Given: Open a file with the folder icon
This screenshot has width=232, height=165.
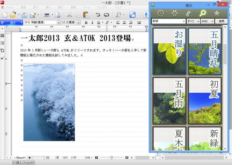Looking at the screenshot, I should (x=13, y=14).
